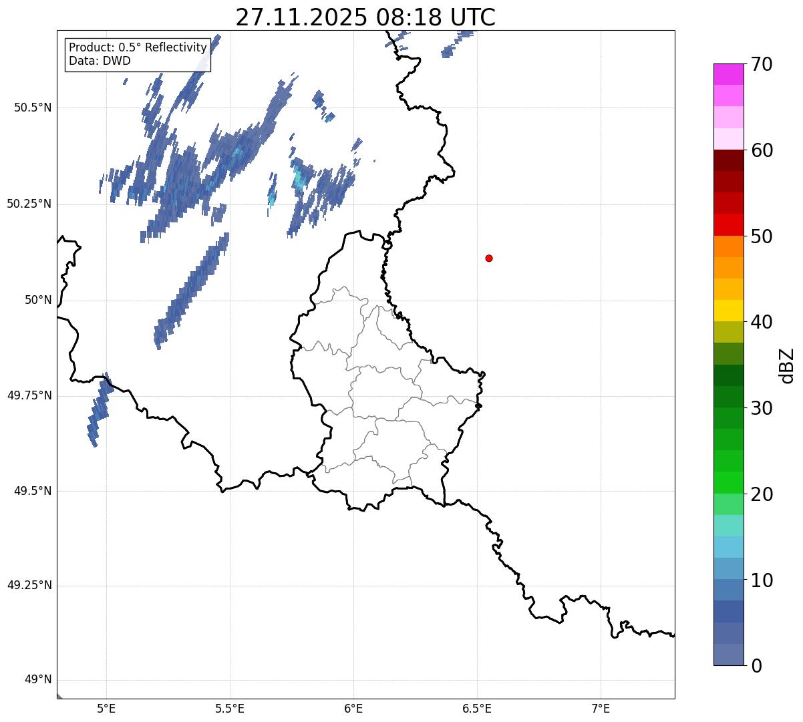Click the olive colorbar swatch below 40
This screenshot has height=722, width=803.
tap(728, 332)
